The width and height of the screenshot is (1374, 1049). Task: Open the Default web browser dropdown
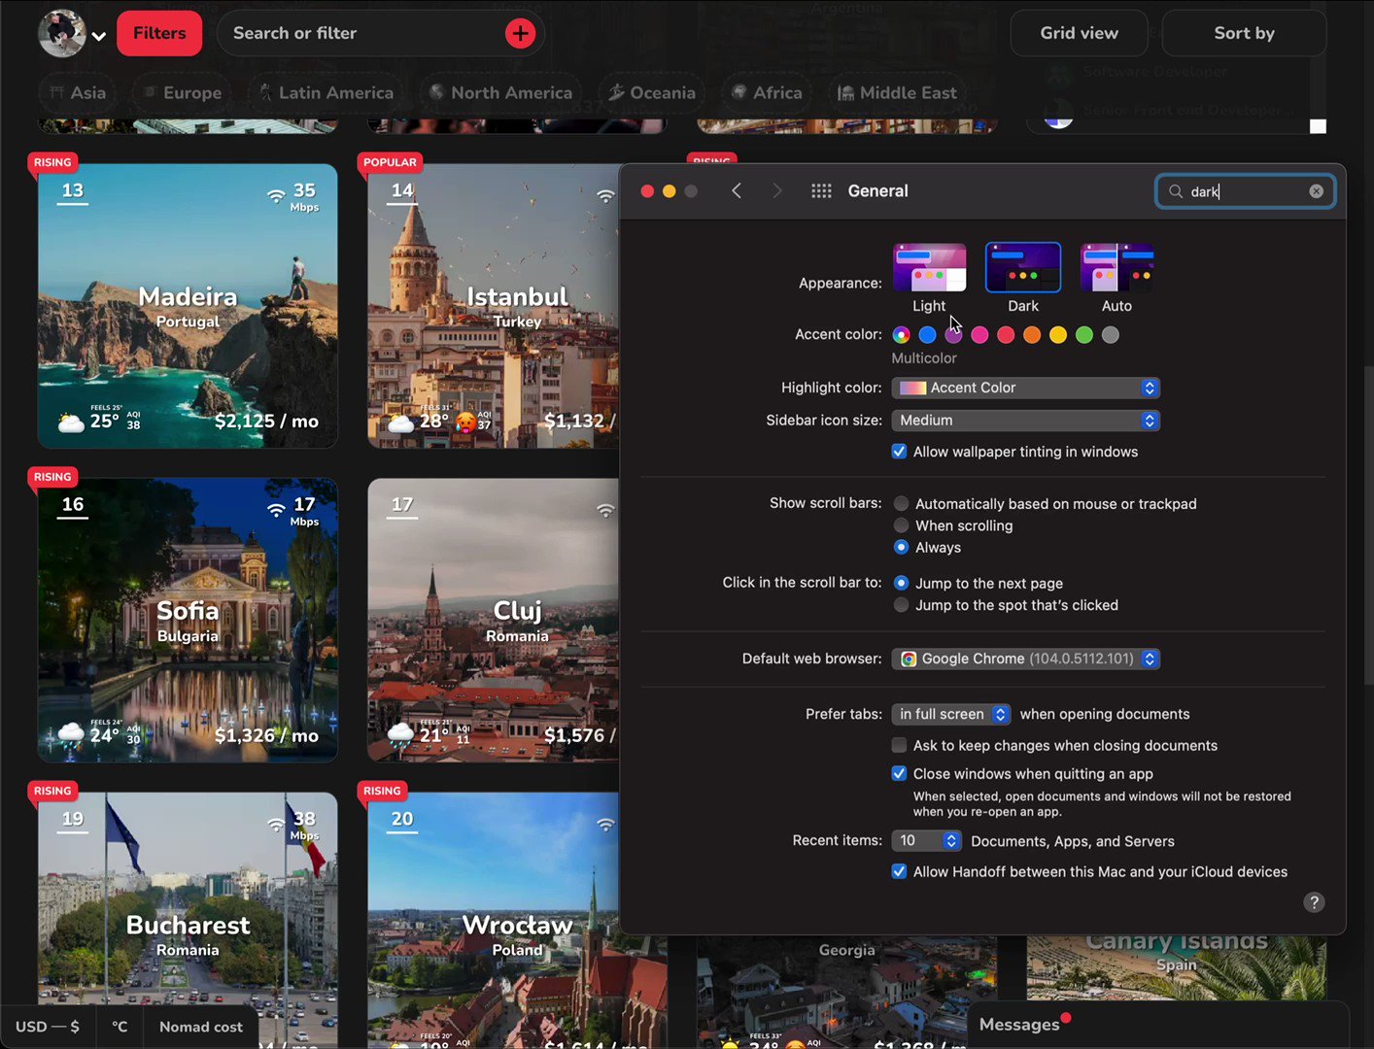pyautogui.click(x=1025, y=659)
